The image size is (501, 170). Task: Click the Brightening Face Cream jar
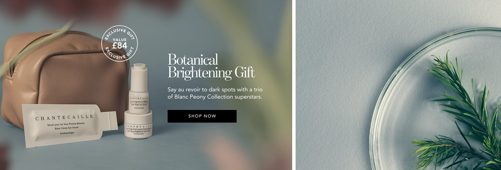138,126
